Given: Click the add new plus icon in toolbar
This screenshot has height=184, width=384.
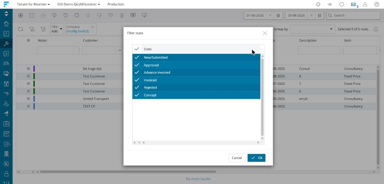Looking at the screenshot, I should click(x=21, y=15).
